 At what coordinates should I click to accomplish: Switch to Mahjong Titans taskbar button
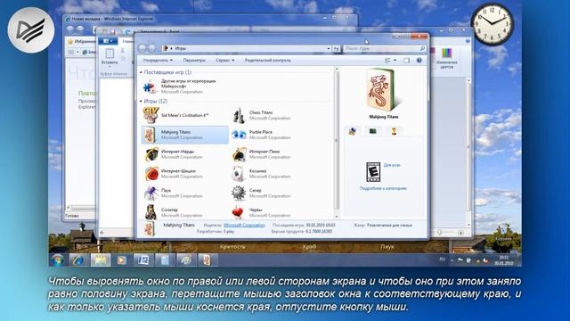208,259
